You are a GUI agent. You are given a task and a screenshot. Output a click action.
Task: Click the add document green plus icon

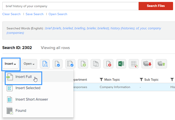click(83, 64)
